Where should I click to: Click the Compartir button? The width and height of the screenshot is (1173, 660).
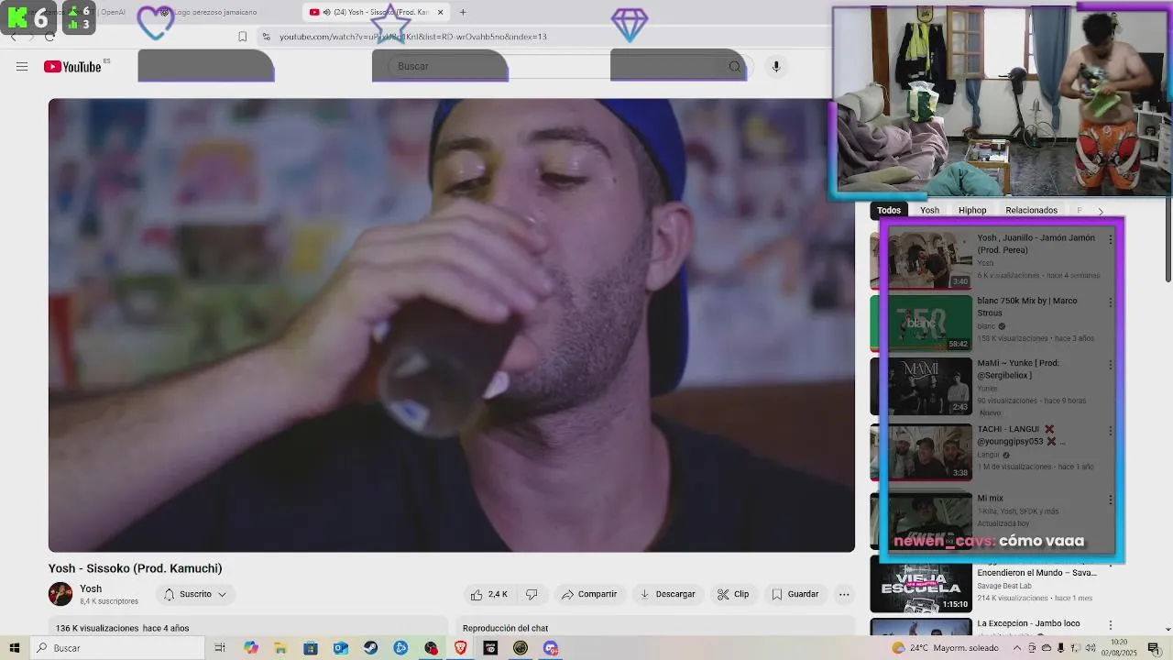point(589,594)
